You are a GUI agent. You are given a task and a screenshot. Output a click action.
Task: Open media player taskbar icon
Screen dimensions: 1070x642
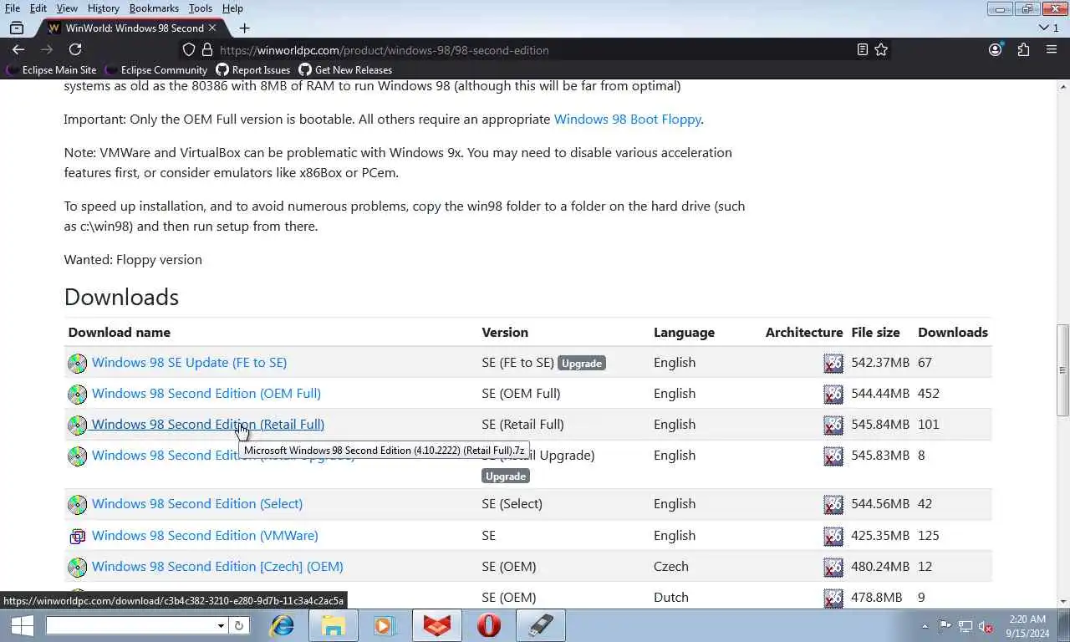click(x=383, y=625)
